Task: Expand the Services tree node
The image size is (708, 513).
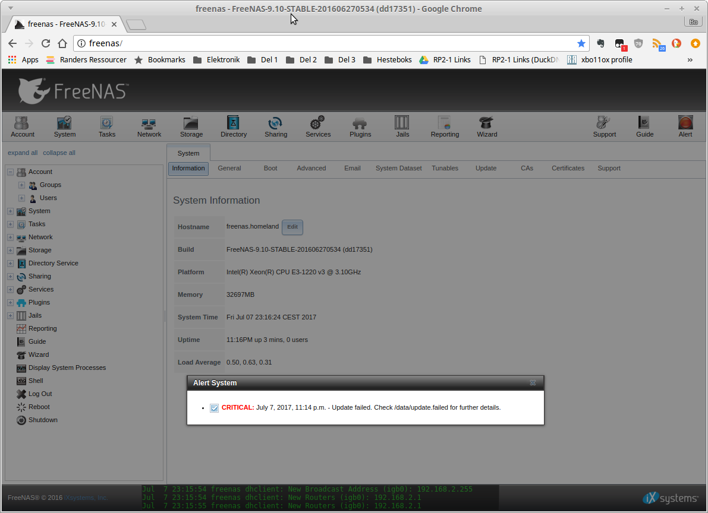Action: tap(10, 290)
